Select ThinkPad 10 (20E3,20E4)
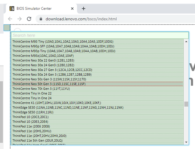Screen dimensions: 195x149 click(97, 122)
